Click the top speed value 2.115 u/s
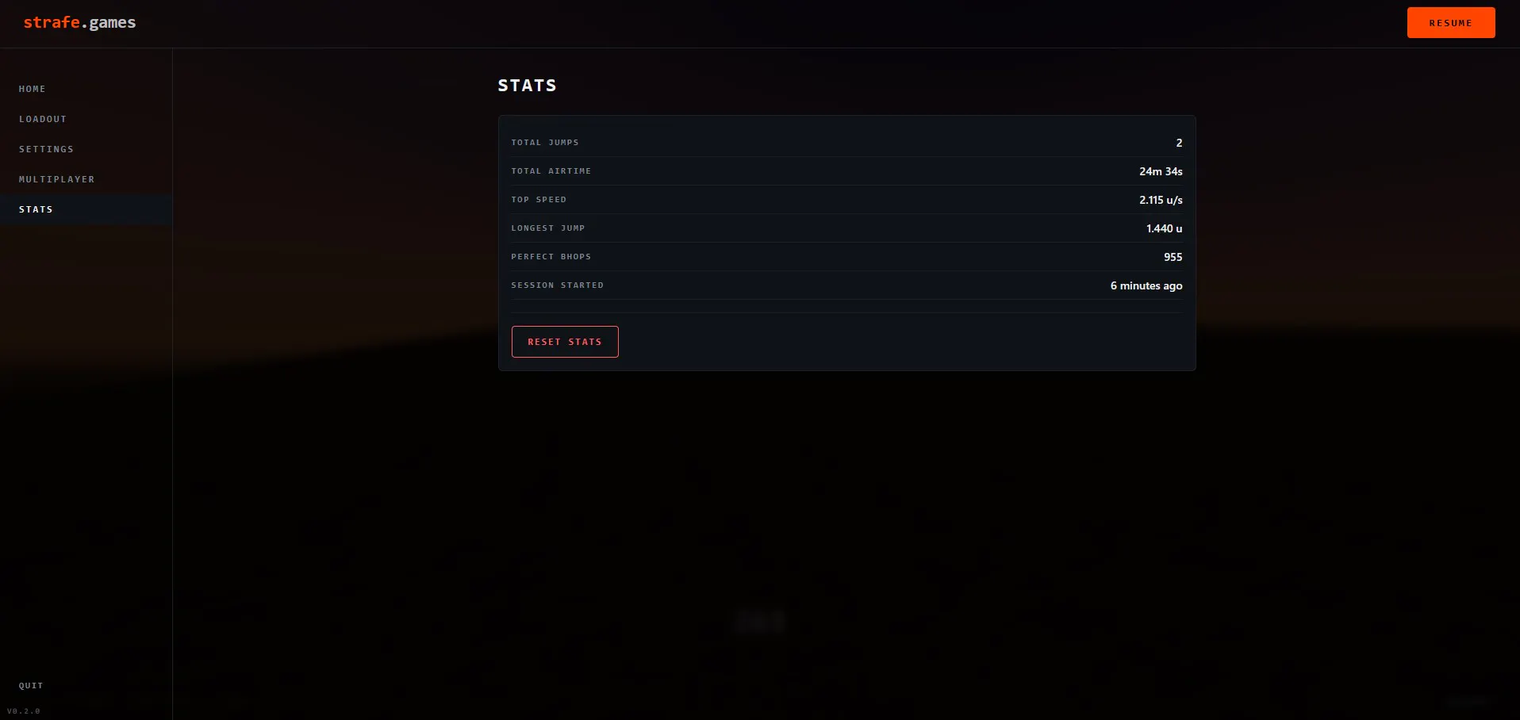 click(1161, 200)
